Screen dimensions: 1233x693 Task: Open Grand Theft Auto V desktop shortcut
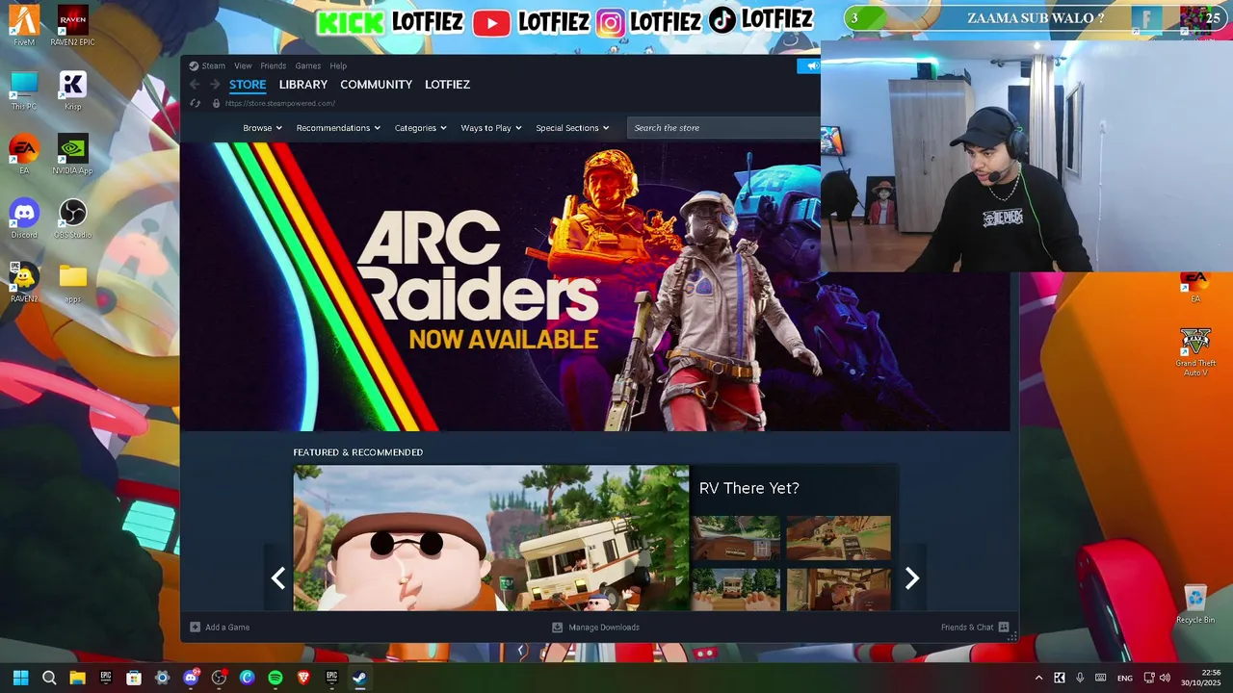pos(1195,350)
